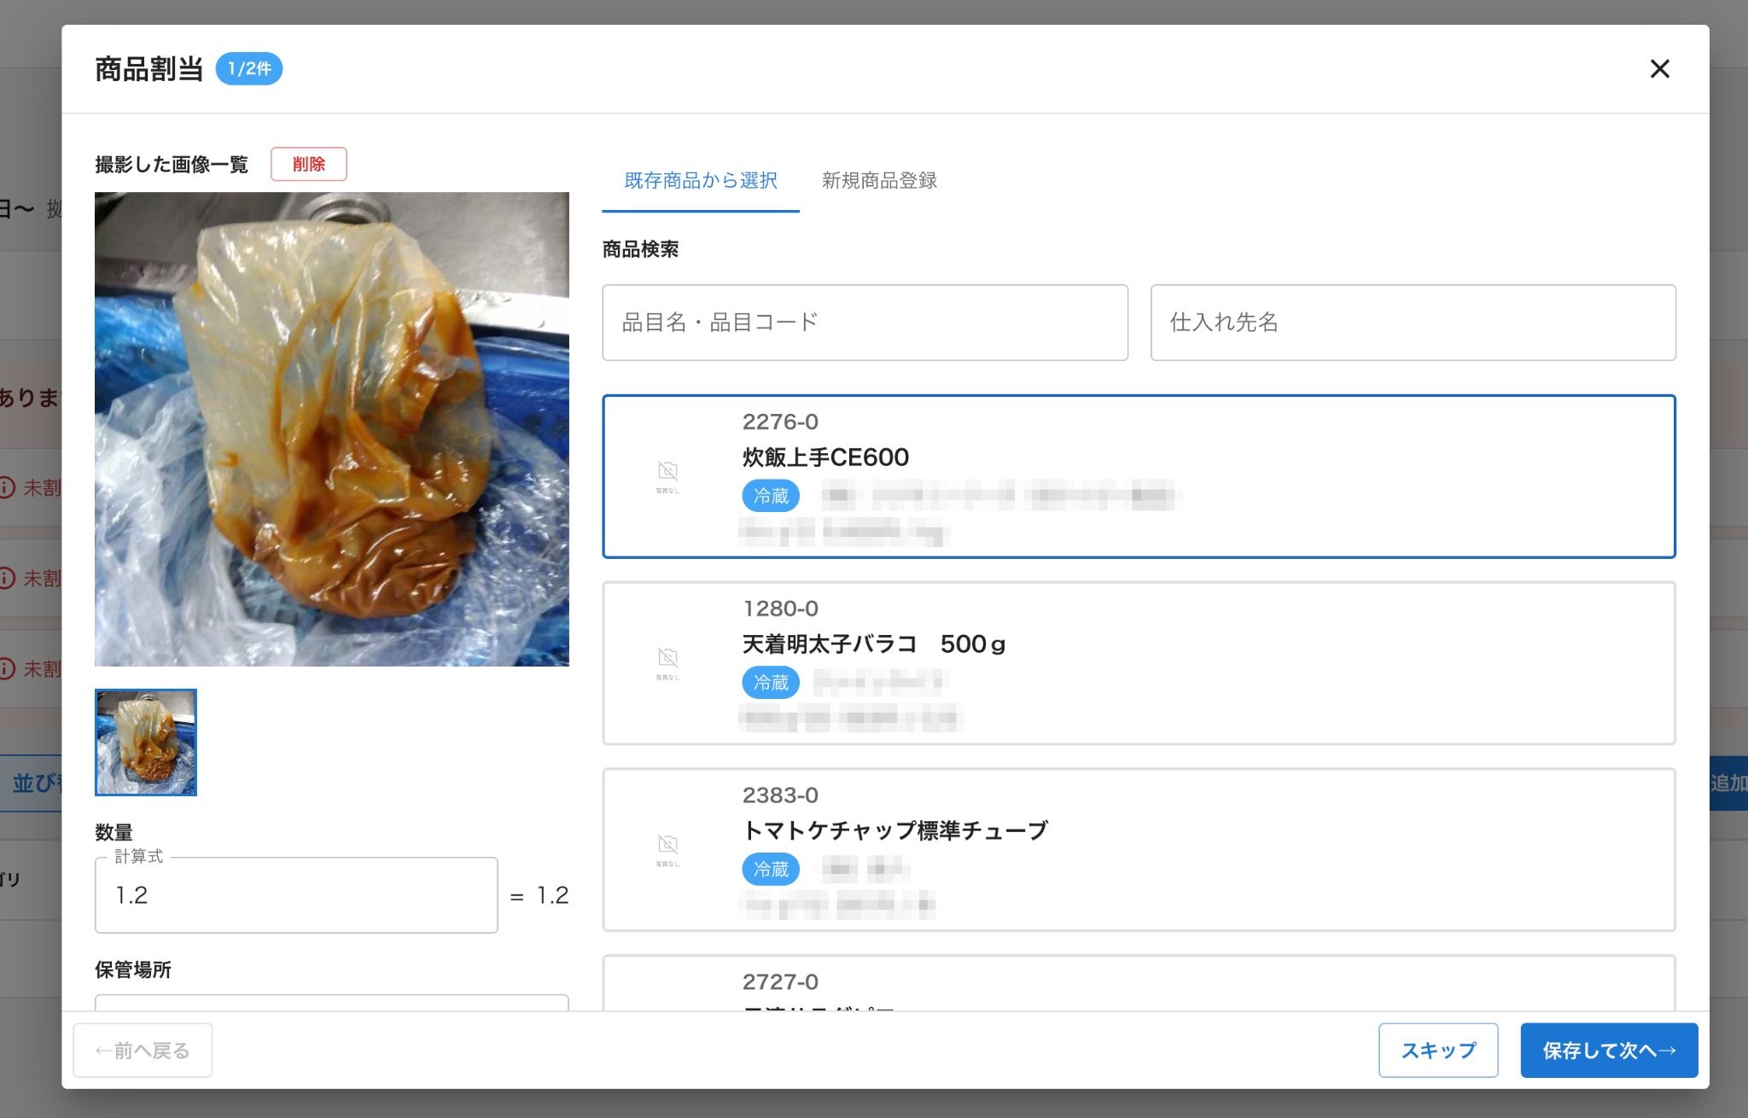Screen dimensions: 1748x1118
Task: Click the 商品検索 heading
Action: [640, 249]
